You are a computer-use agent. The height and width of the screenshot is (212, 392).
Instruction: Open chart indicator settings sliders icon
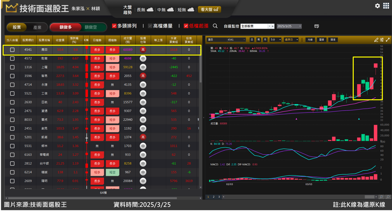[382, 40]
